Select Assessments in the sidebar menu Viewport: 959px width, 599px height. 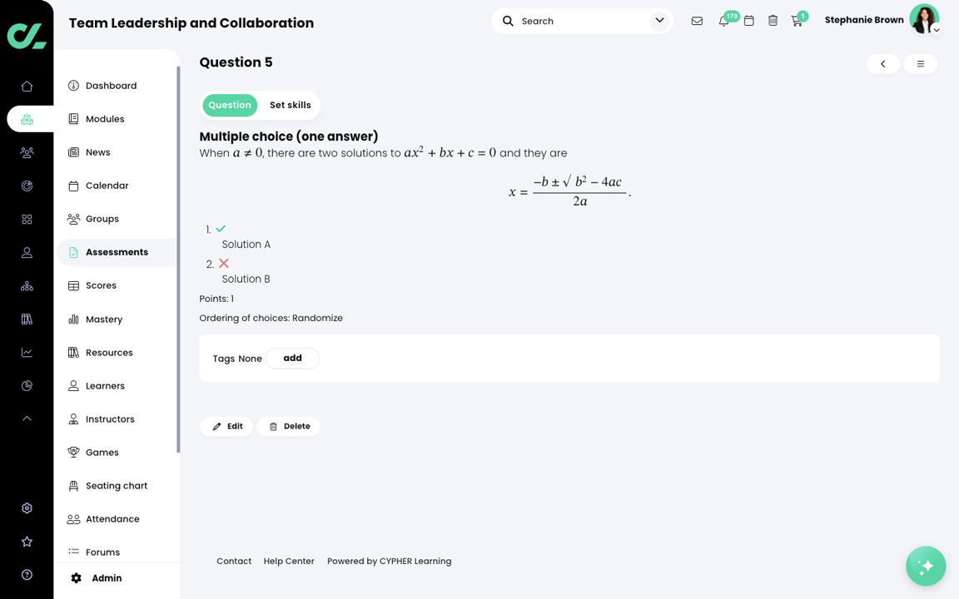click(x=117, y=252)
